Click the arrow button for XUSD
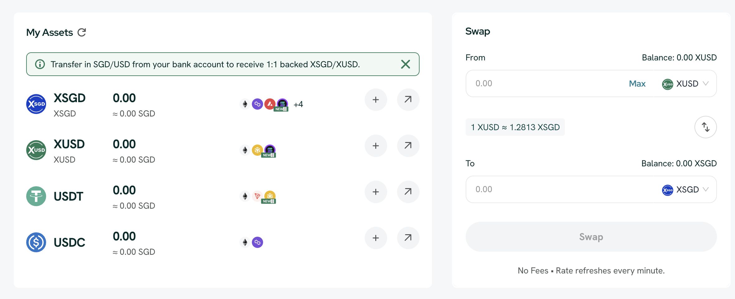Image resolution: width=735 pixels, height=299 pixels. pos(408,146)
